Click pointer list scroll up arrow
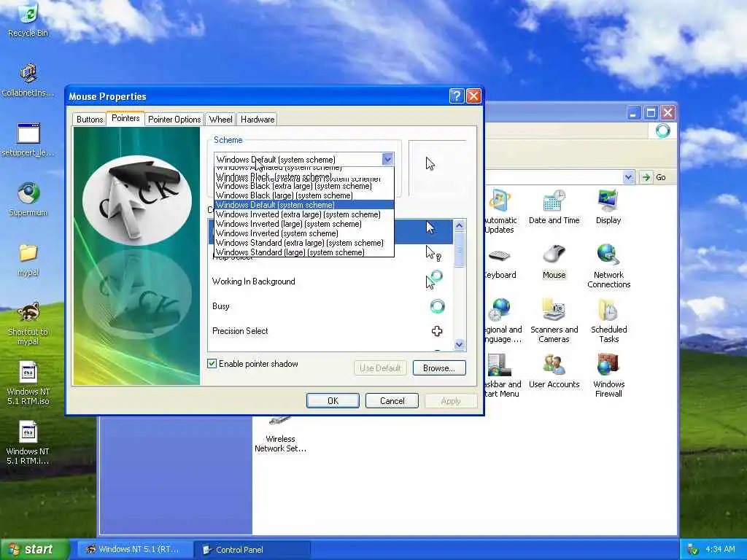The height and width of the screenshot is (560, 747). point(460,225)
